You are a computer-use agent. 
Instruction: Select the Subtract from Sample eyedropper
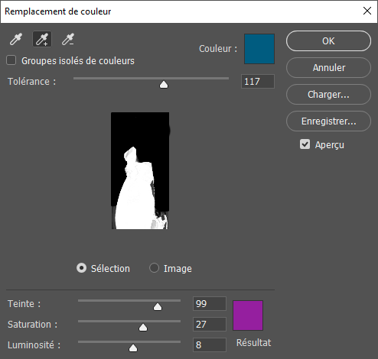coord(68,40)
